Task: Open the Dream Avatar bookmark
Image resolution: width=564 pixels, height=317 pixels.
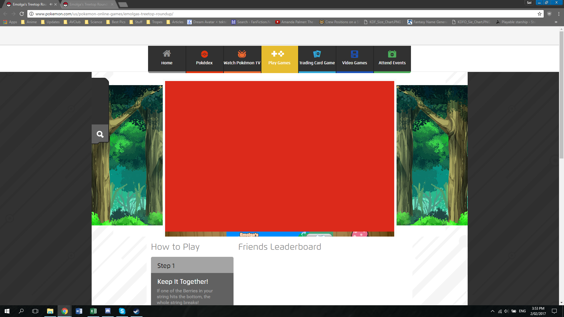Action: coord(207,22)
